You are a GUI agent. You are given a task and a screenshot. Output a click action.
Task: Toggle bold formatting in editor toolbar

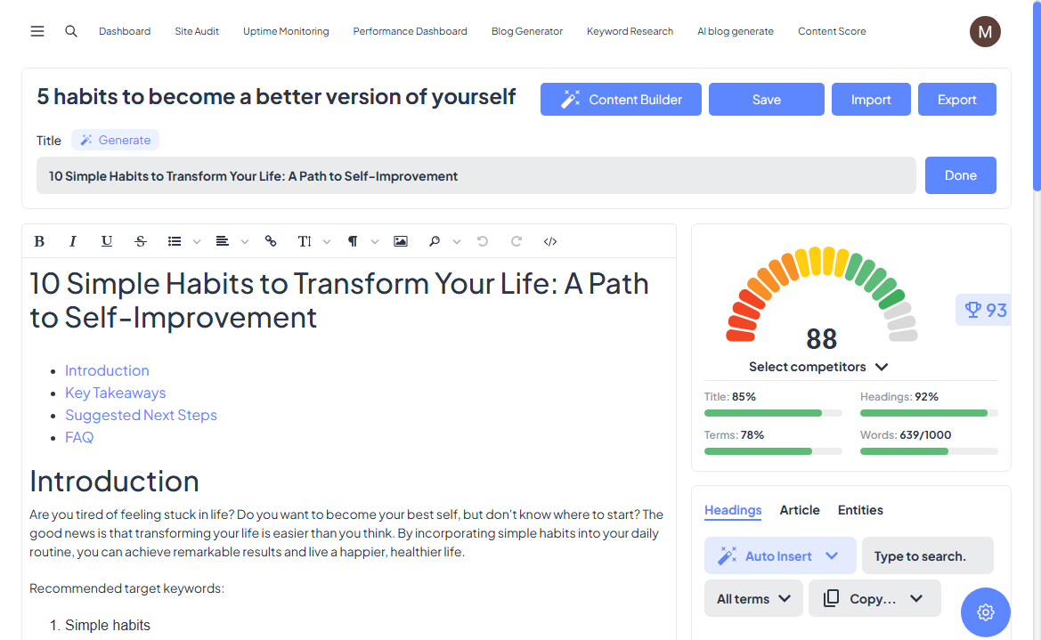point(39,241)
